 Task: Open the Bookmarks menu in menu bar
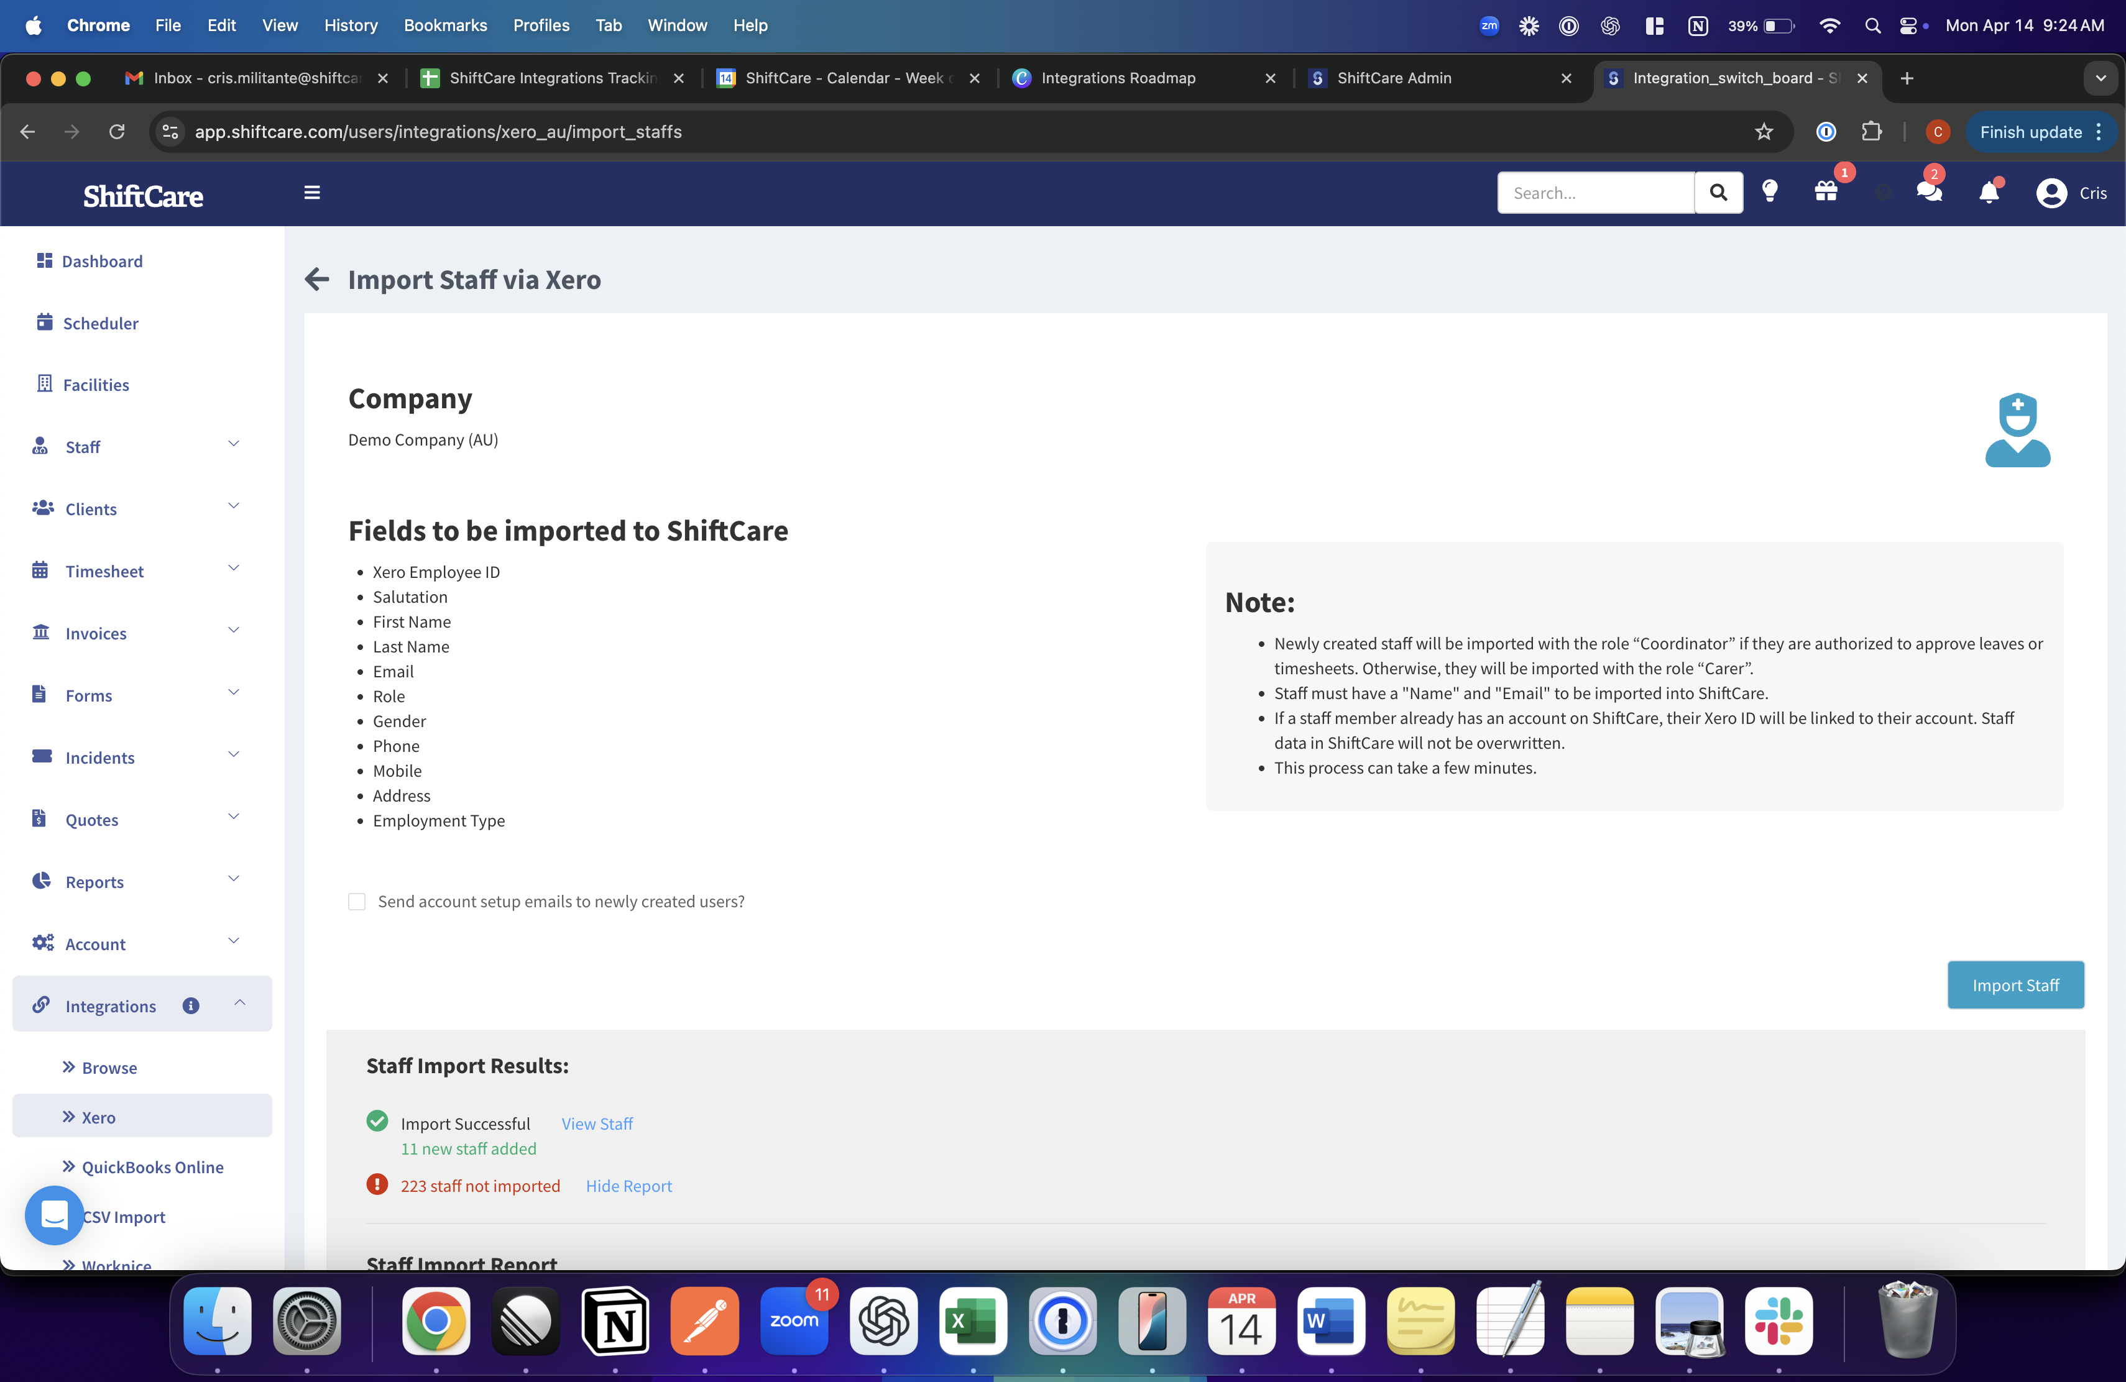pyautogui.click(x=445, y=25)
